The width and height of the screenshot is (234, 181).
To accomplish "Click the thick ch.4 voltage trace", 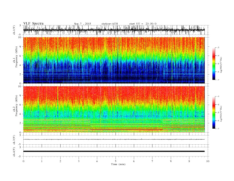I will pos(114,151).
